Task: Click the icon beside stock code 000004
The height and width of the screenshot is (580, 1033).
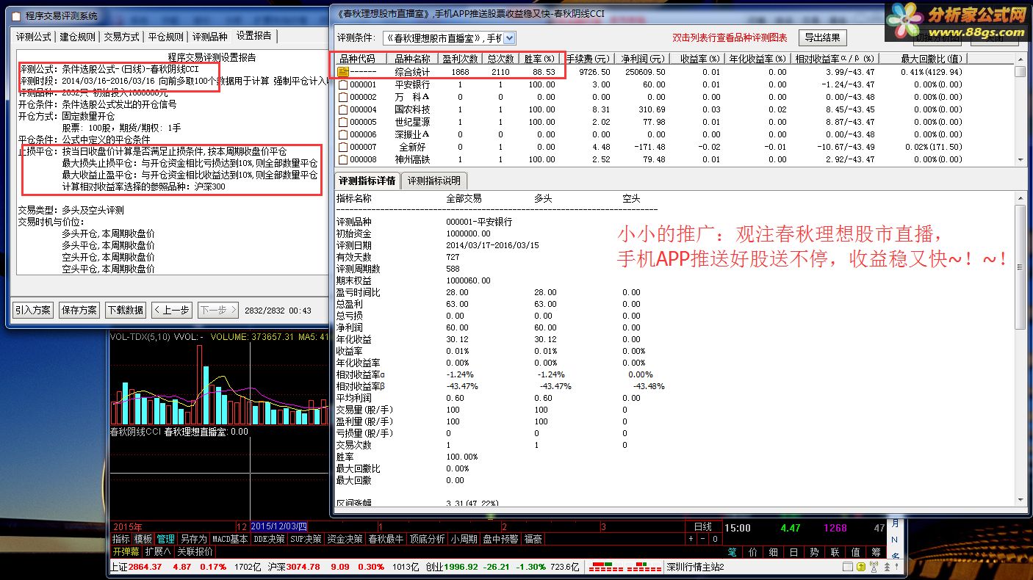Action: click(342, 109)
